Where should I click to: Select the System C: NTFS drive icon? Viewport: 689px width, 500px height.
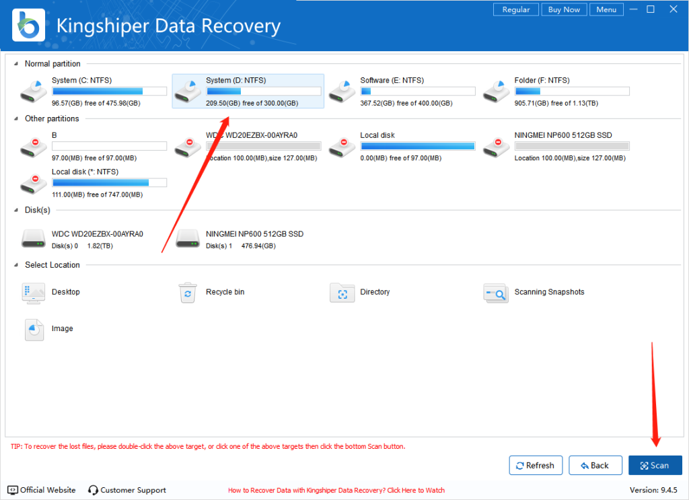tap(34, 92)
